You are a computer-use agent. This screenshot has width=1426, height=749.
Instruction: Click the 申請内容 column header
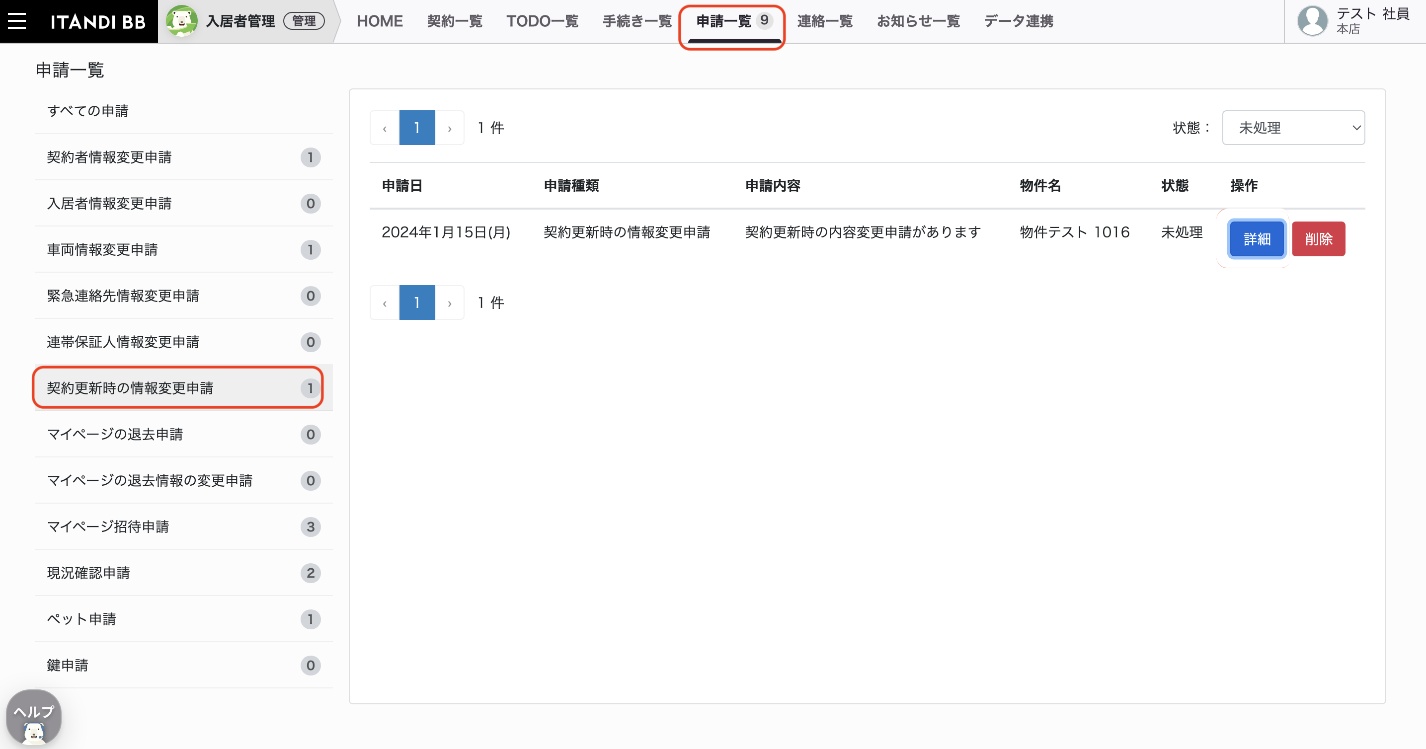pyautogui.click(x=773, y=185)
